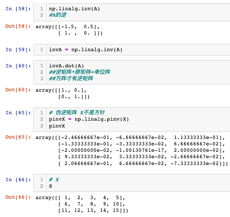Click the Out[60] output prompt
Viewport: 230px width, 217px height.
pos(18,90)
